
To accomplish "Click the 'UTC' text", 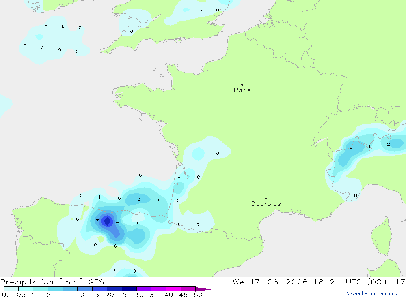I will point(354,282).
